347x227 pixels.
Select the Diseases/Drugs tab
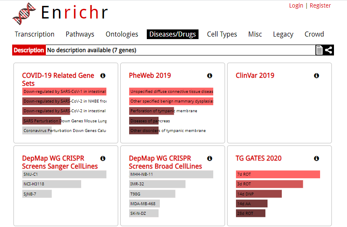pos(172,34)
